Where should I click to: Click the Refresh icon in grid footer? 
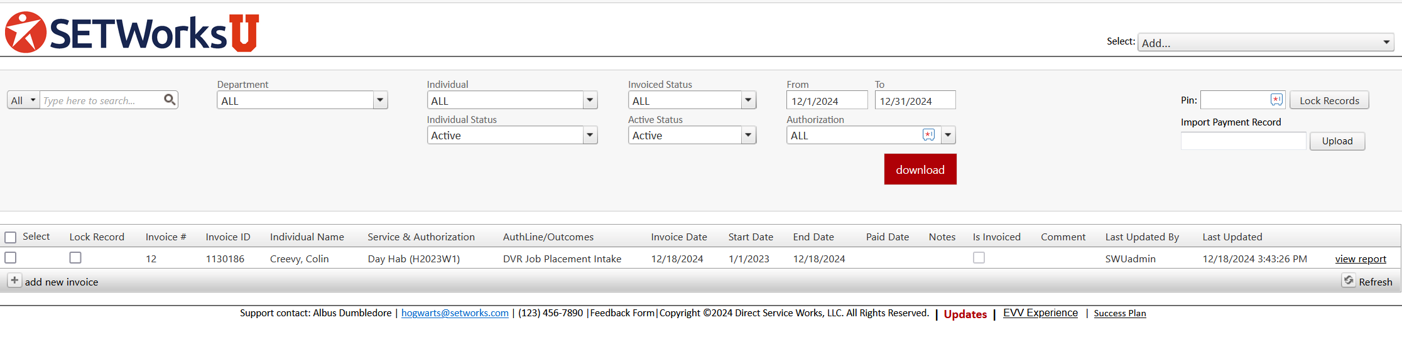[1348, 280]
